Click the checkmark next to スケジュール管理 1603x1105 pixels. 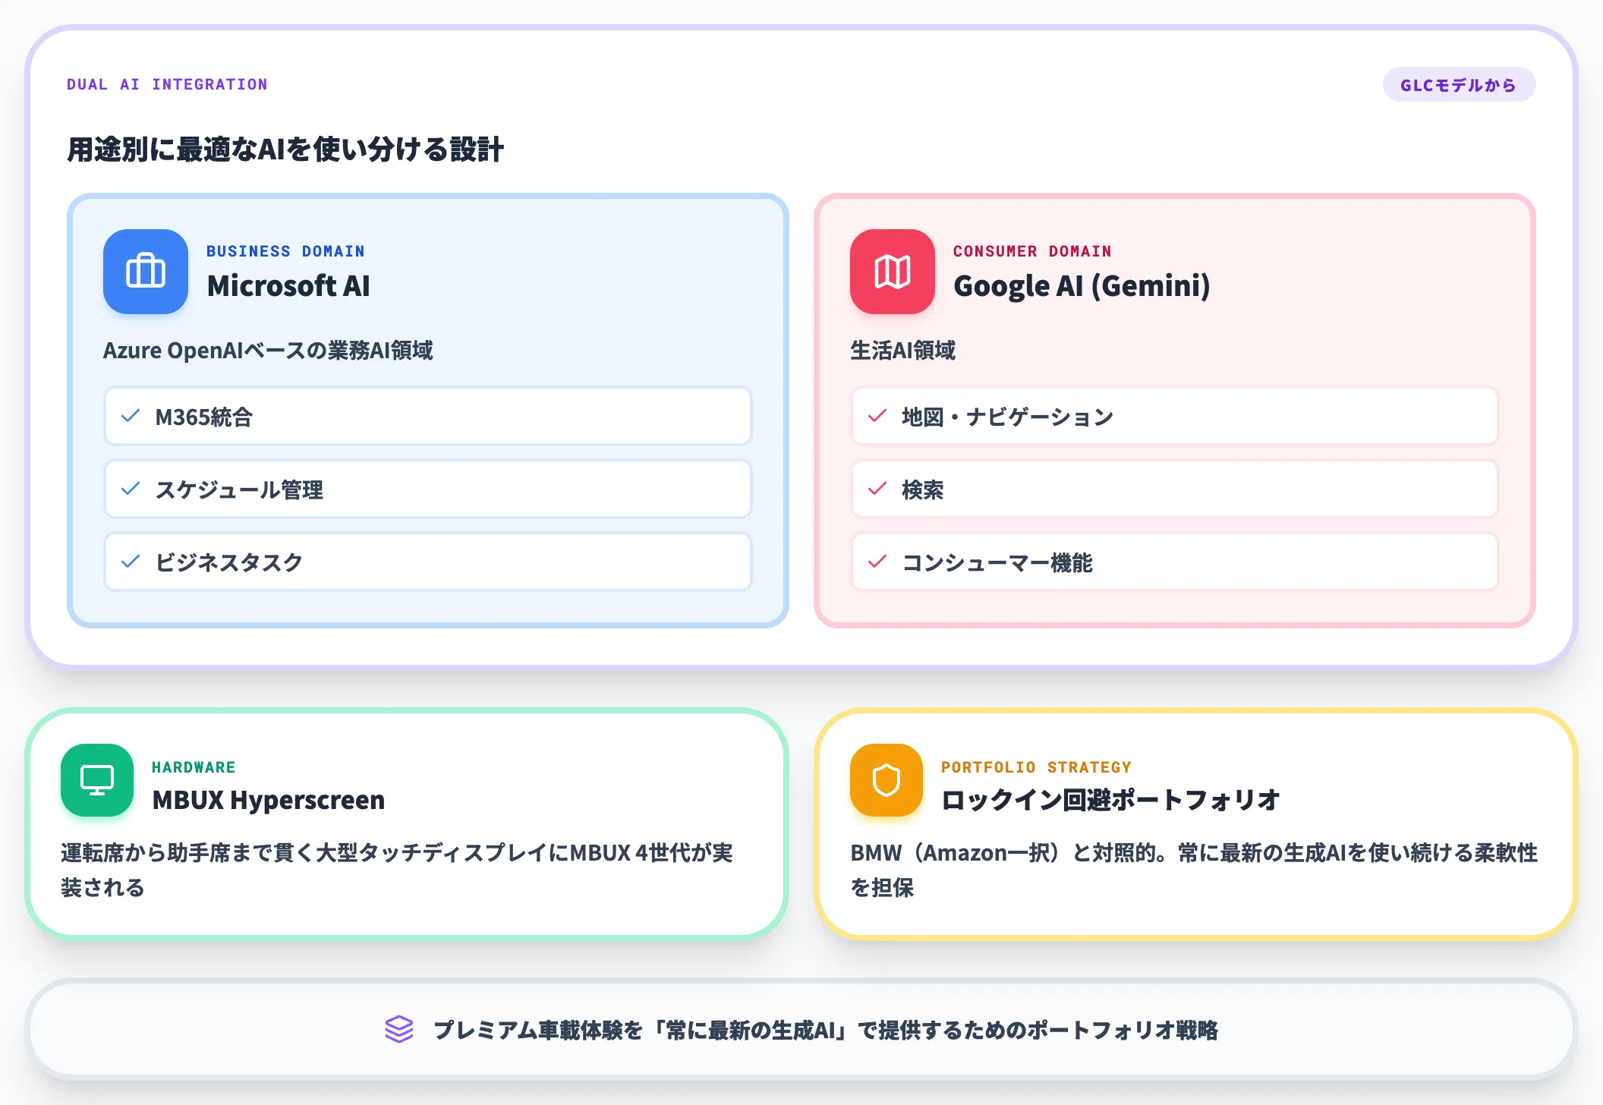coord(131,489)
